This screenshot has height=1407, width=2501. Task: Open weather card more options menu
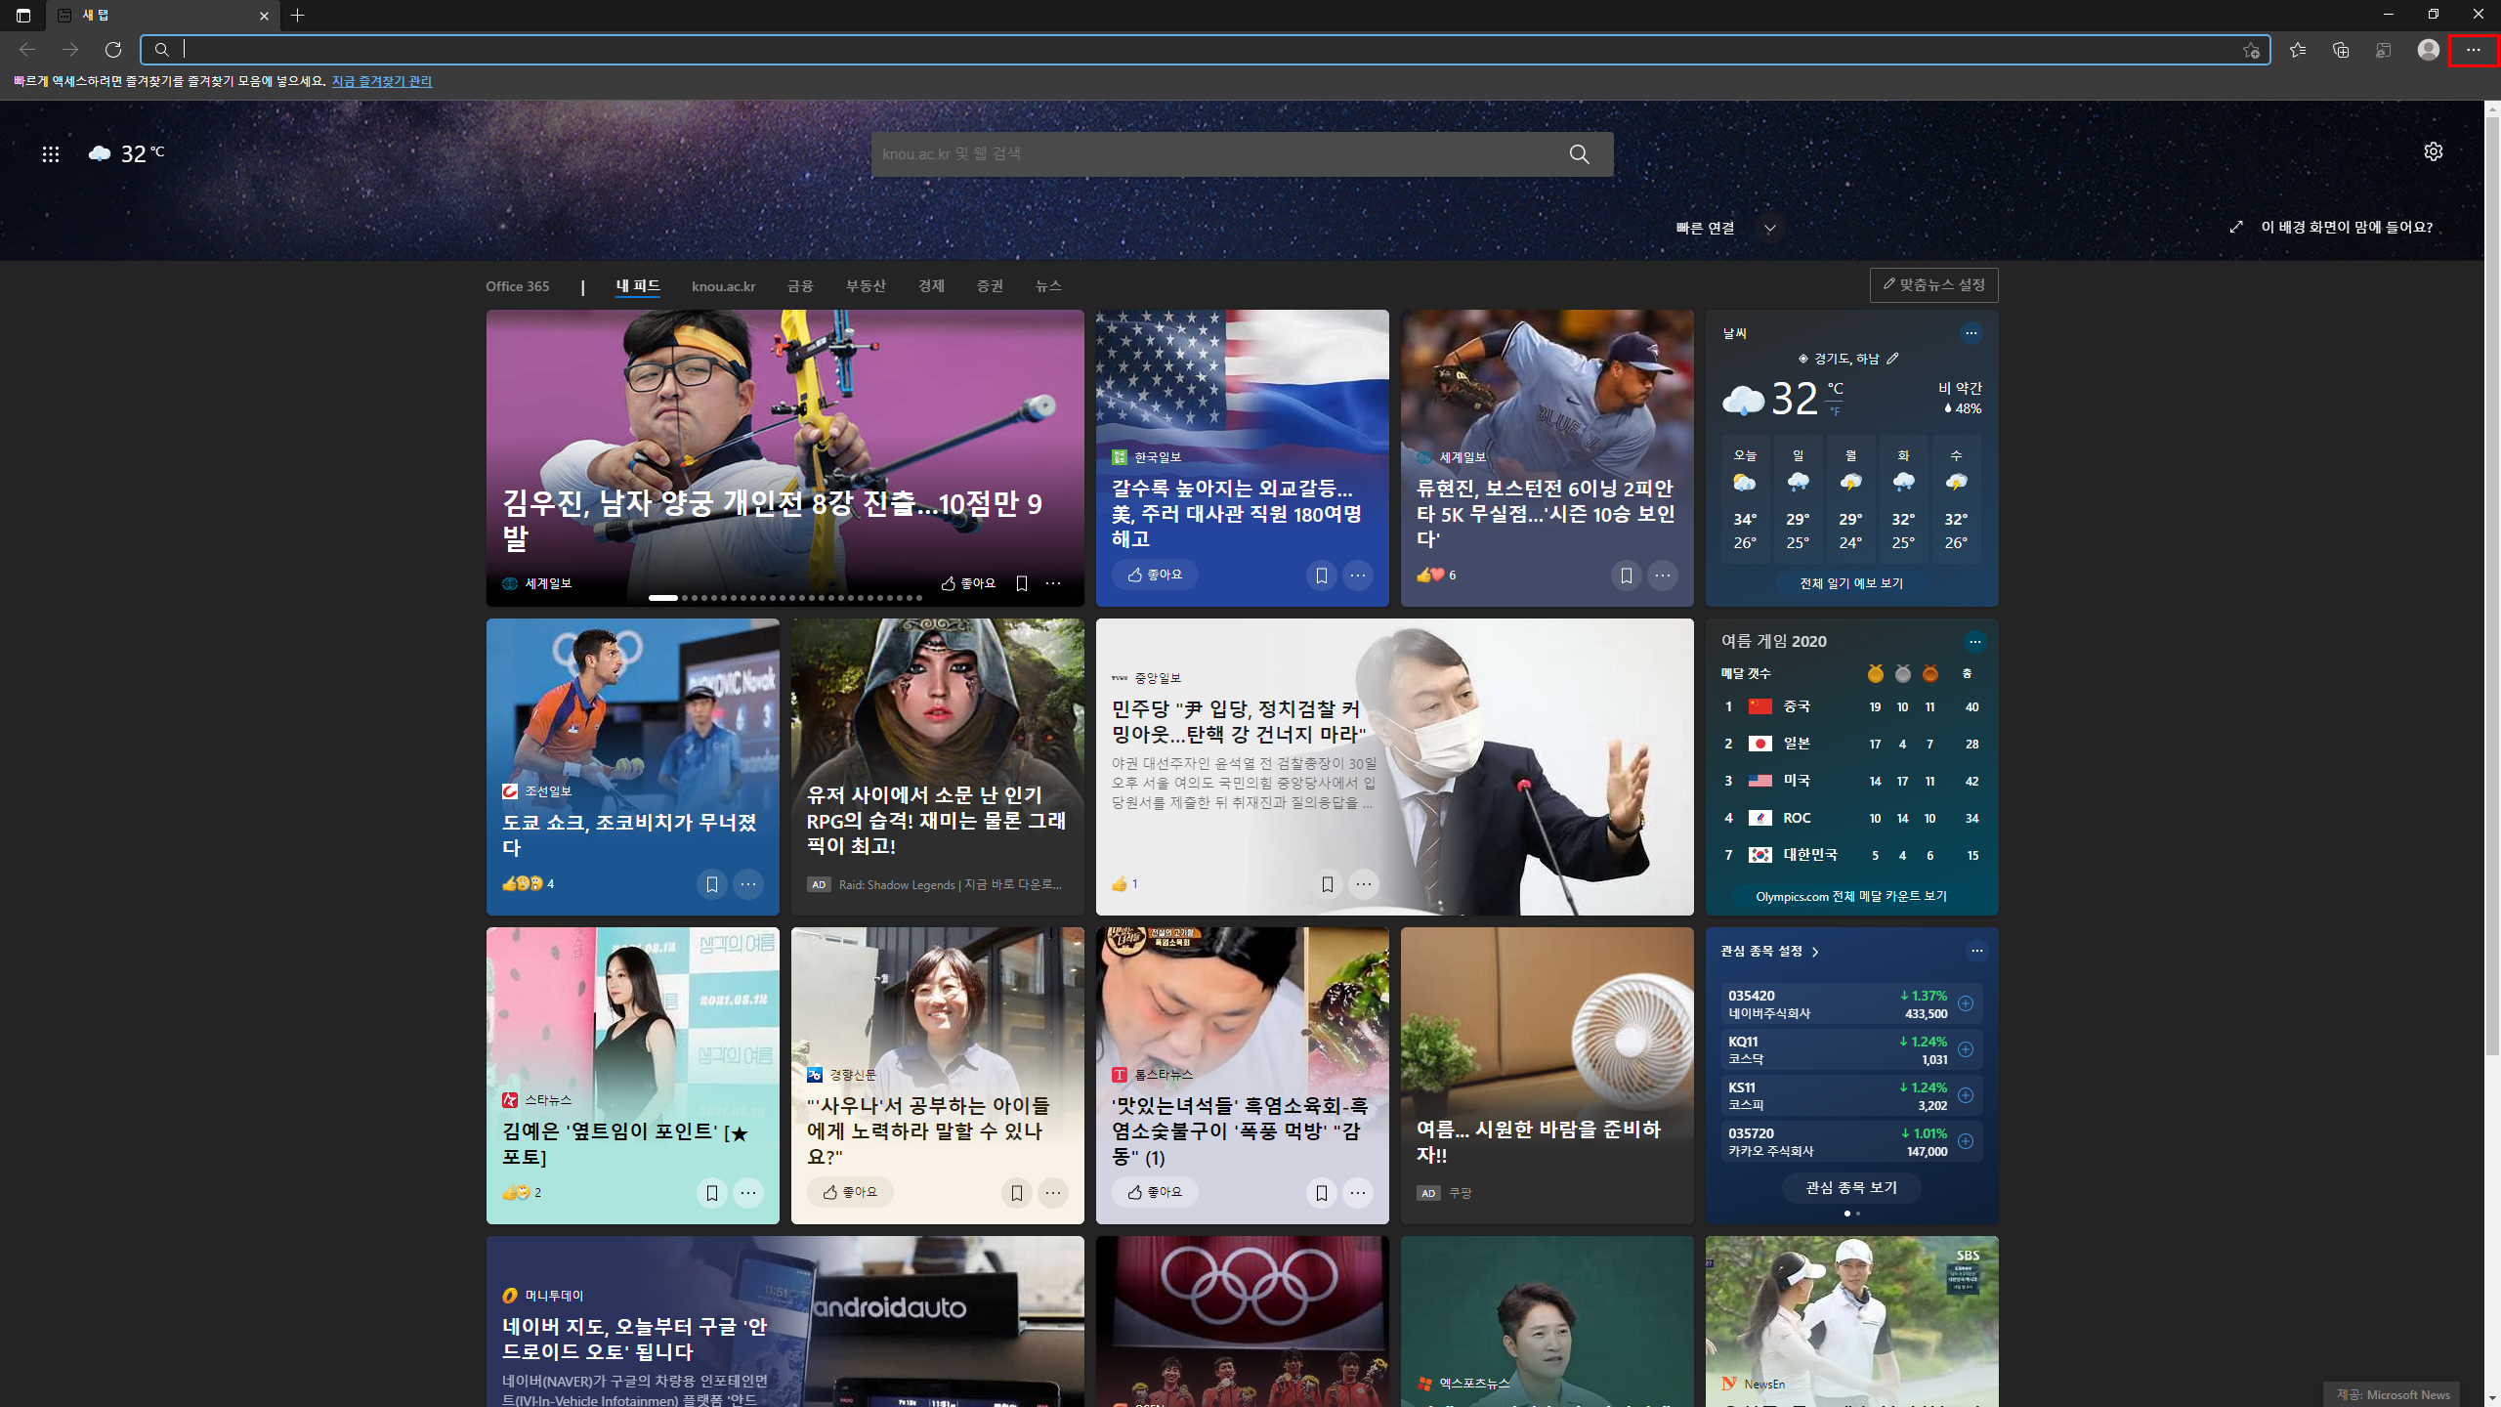tap(1971, 333)
